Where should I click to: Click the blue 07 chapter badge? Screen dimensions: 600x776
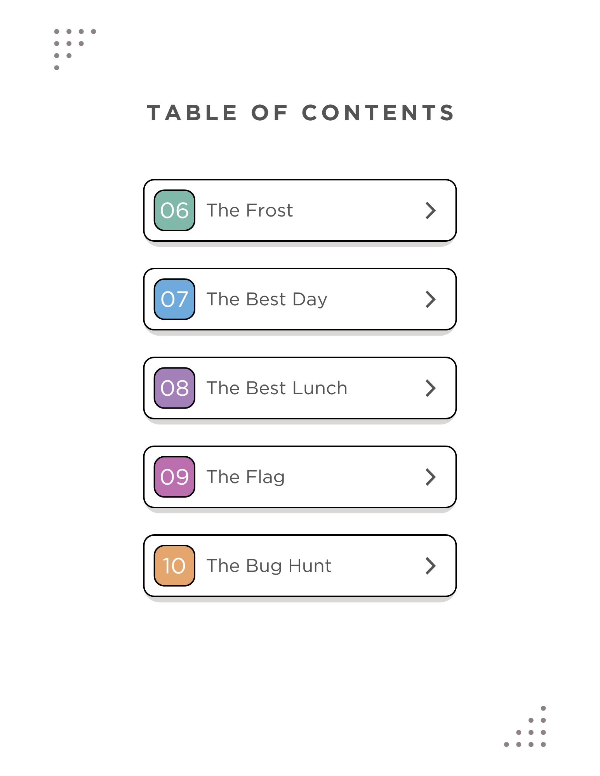tap(174, 299)
